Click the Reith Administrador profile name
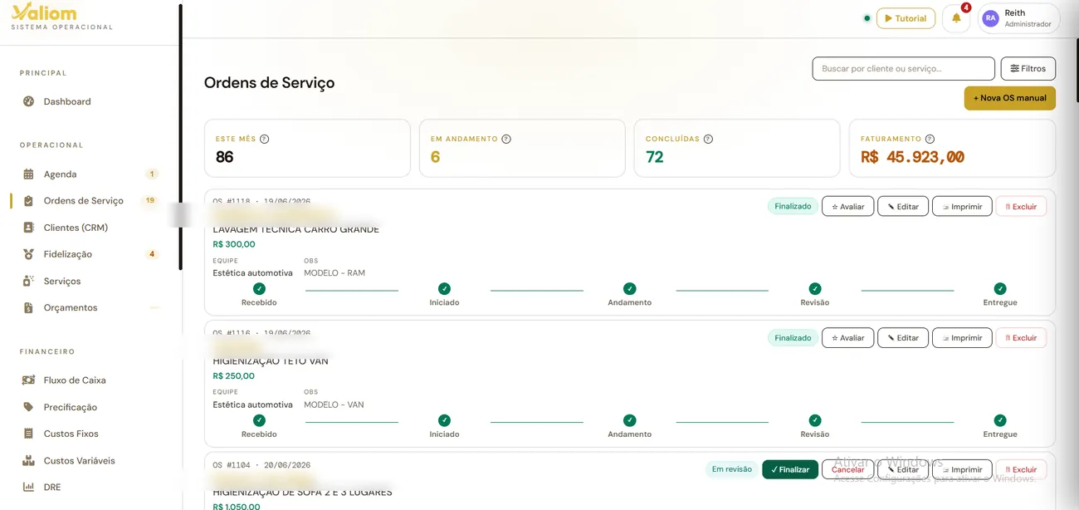 (x=1028, y=18)
